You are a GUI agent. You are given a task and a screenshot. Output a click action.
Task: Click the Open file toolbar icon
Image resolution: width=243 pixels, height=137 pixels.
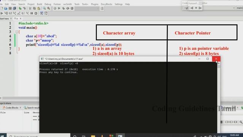(x=6, y=8)
